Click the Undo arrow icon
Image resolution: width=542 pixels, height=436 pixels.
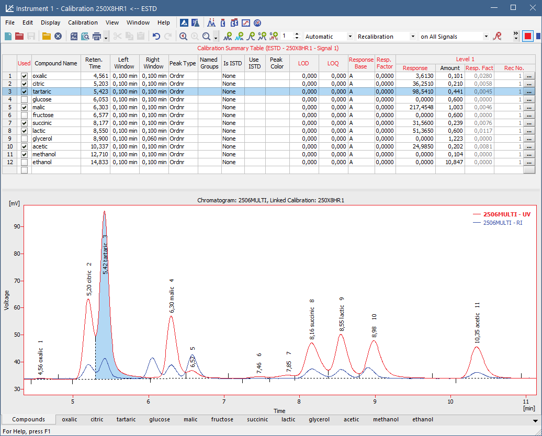[156, 36]
